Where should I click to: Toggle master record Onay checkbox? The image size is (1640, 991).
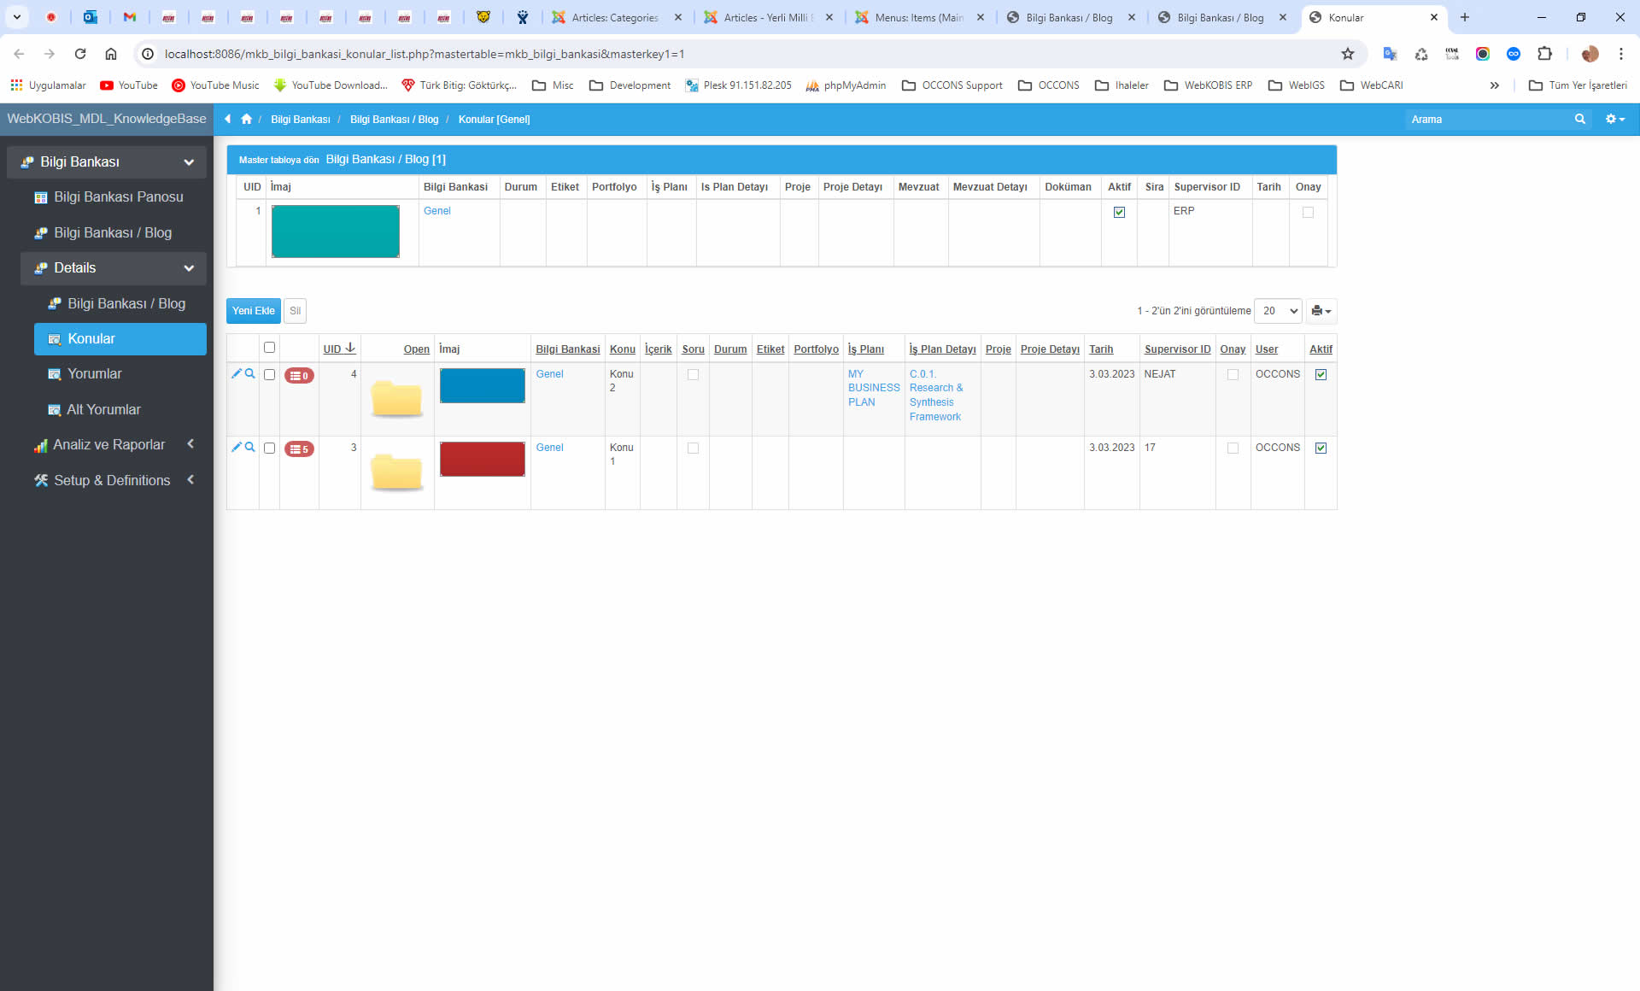[1308, 212]
